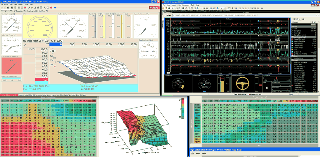
Task: Click the G-Force Lat horizontal bar gauge
Action: point(277,78)
